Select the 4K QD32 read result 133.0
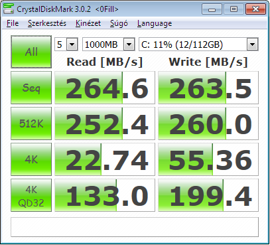 (x=105, y=195)
